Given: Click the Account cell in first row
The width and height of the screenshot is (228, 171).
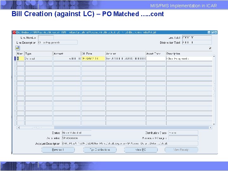Looking at the screenshot, I should coord(125,59).
